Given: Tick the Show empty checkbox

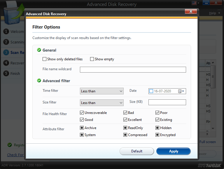Looking at the screenshot, I should click(x=92, y=59).
